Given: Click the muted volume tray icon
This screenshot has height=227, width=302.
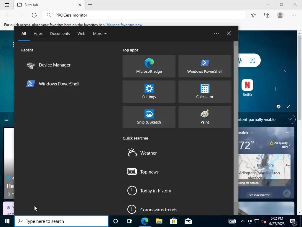Looking at the screenshot, I should tap(264, 221).
